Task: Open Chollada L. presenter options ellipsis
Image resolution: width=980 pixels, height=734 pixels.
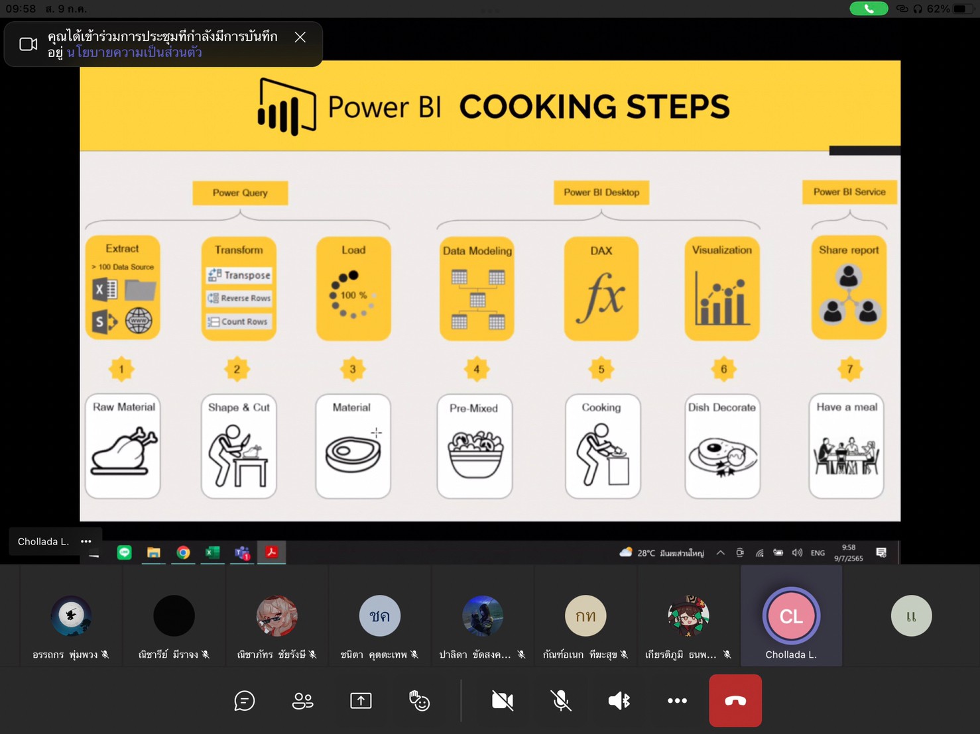Action: click(x=86, y=541)
